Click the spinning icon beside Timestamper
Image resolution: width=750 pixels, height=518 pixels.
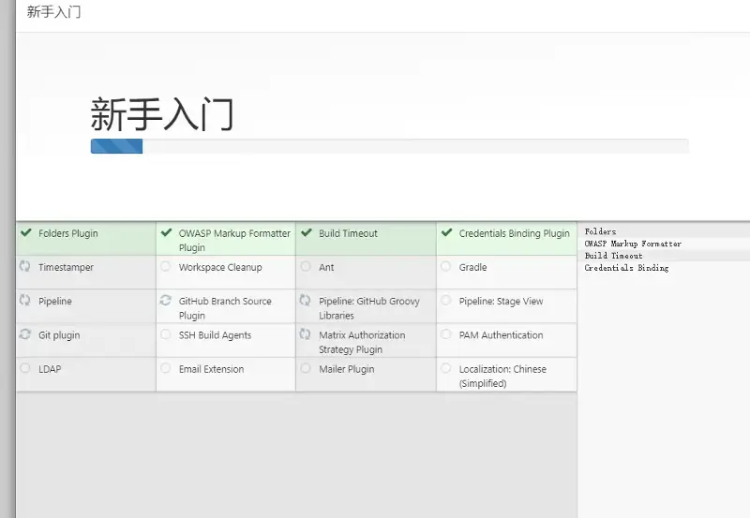tap(25, 266)
